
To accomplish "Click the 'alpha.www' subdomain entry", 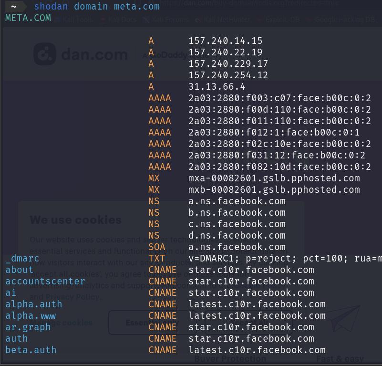I will [x=31, y=316].
